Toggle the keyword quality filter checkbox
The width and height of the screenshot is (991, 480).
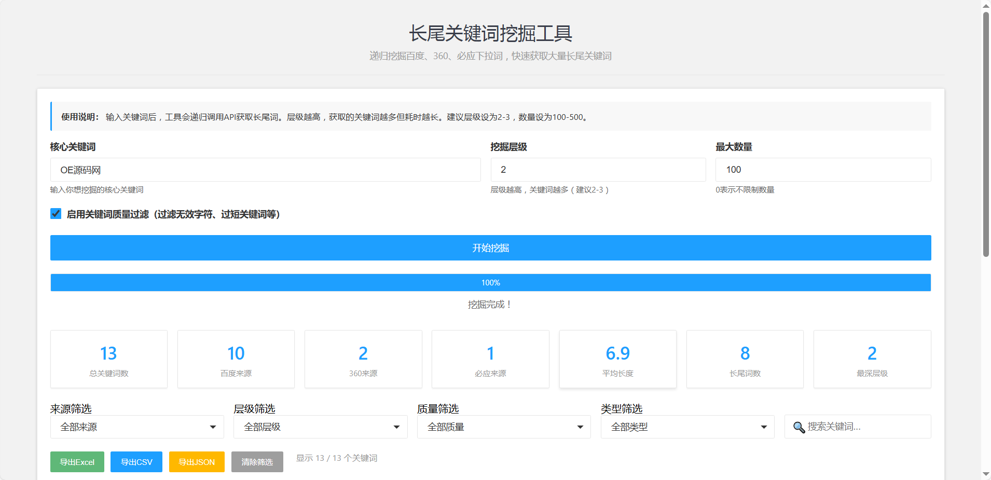56,214
